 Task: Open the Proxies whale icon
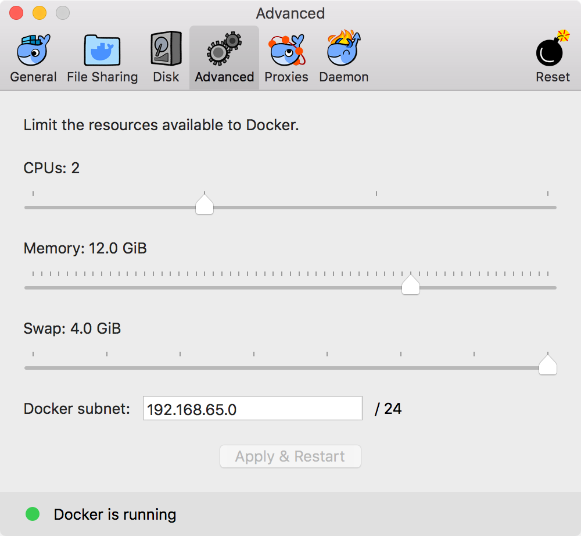(286, 49)
